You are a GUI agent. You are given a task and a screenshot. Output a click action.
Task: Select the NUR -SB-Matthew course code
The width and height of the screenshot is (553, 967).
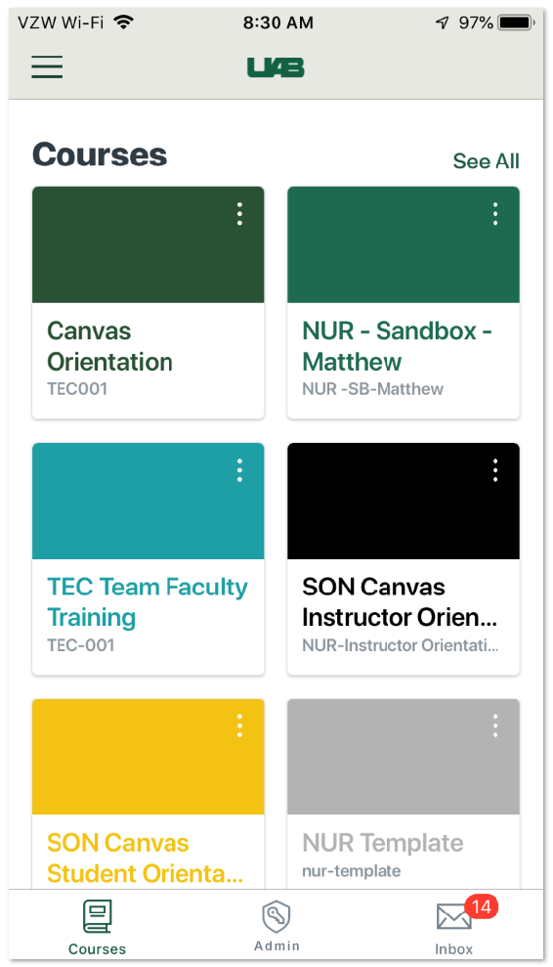(372, 389)
